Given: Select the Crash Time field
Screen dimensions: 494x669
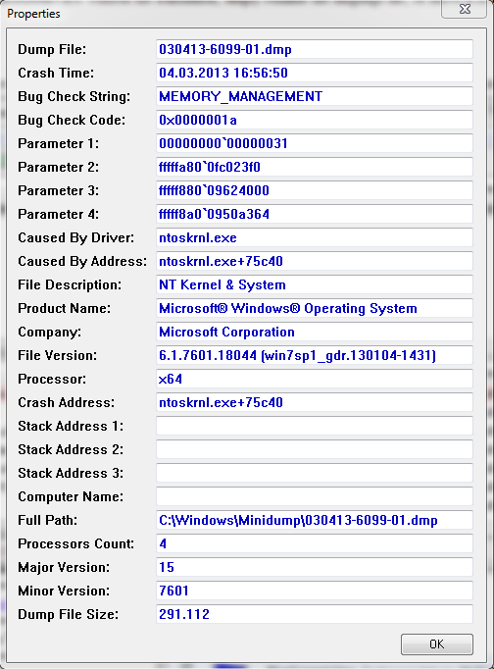Looking at the screenshot, I should 315,73.
